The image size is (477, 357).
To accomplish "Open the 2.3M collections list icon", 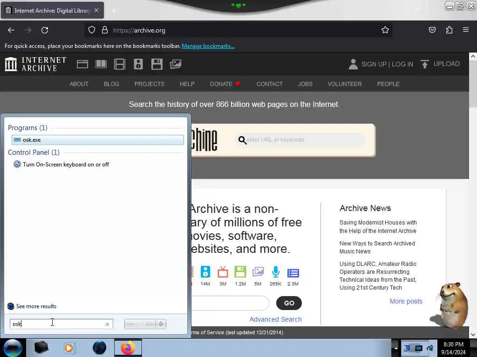I will click(293, 273).
